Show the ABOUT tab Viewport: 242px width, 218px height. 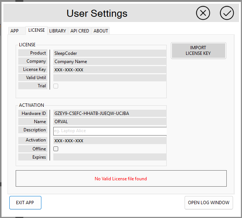(101, 31)
